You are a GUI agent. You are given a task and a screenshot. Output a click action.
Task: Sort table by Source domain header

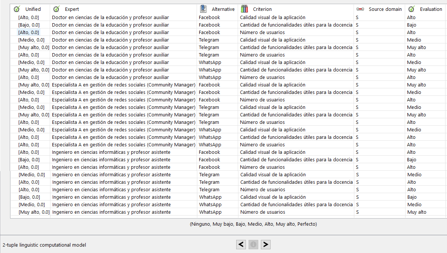[385, 9]
